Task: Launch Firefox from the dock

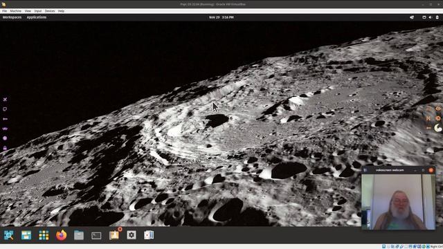Action: pyautogui.click(x=62, y=235)
